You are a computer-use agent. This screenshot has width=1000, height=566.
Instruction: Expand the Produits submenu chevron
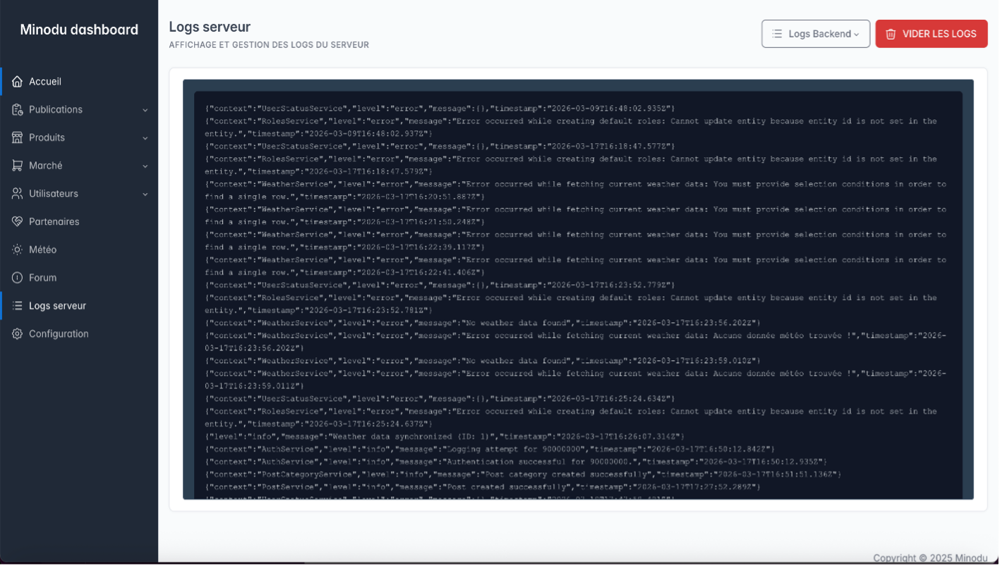[x=145, y=139]
